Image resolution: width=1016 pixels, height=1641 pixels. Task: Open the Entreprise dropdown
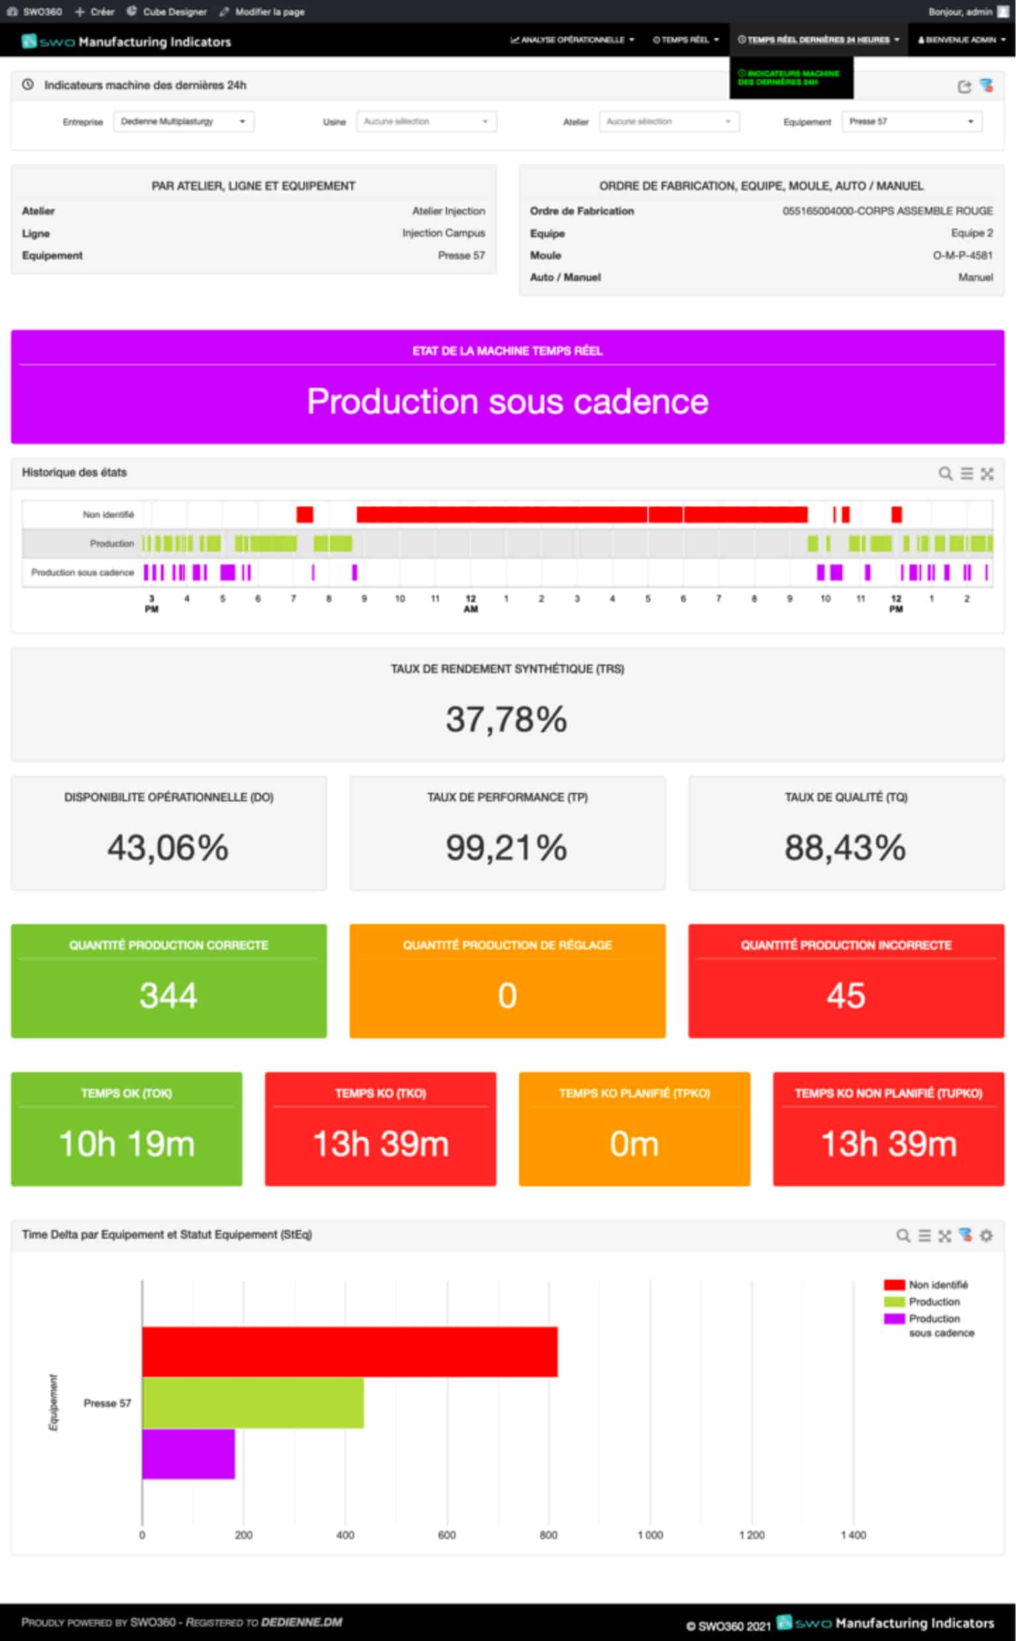pyautogui.click(x=183, y=122)
